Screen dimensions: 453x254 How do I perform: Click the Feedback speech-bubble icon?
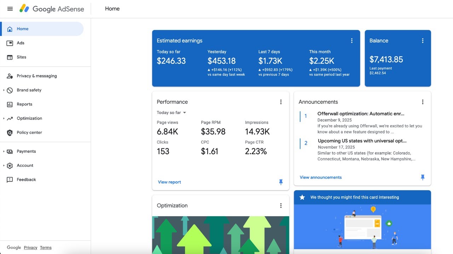coord(10,180)
